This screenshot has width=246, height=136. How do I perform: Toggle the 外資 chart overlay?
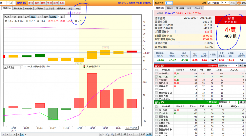coord(14,17)
